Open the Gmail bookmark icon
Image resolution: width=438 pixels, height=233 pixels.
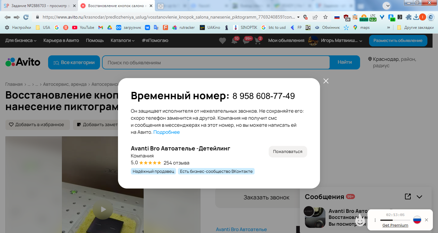click(101, 28)
